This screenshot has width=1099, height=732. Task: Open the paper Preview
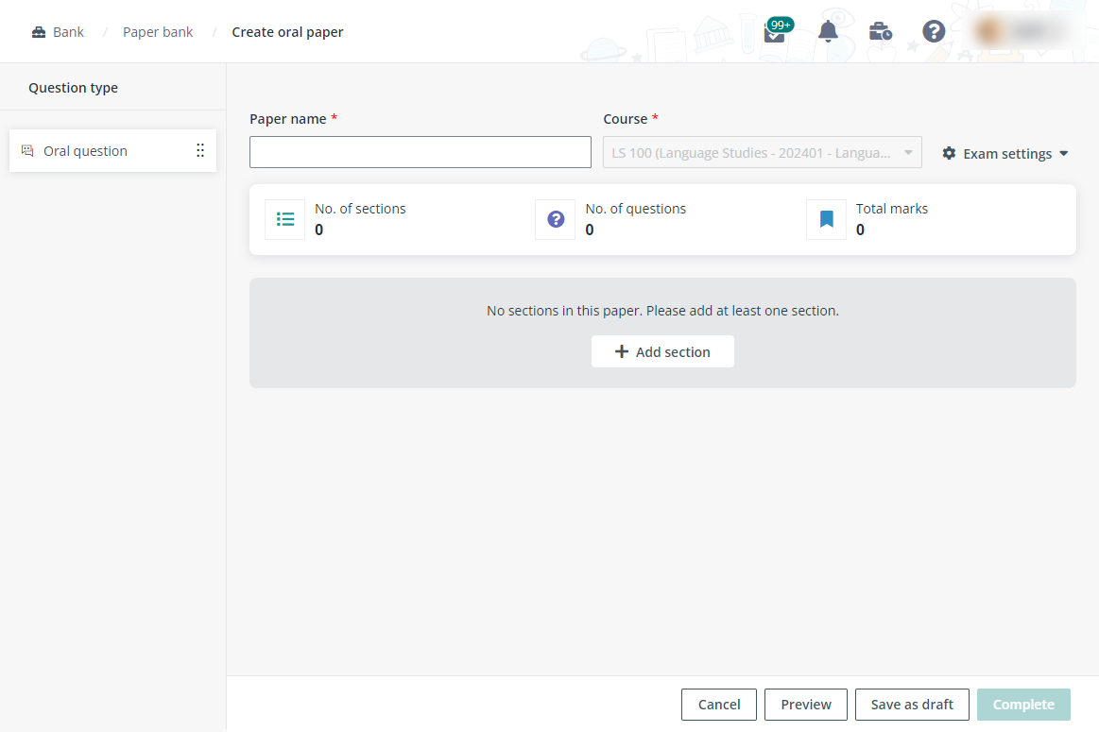805,704
